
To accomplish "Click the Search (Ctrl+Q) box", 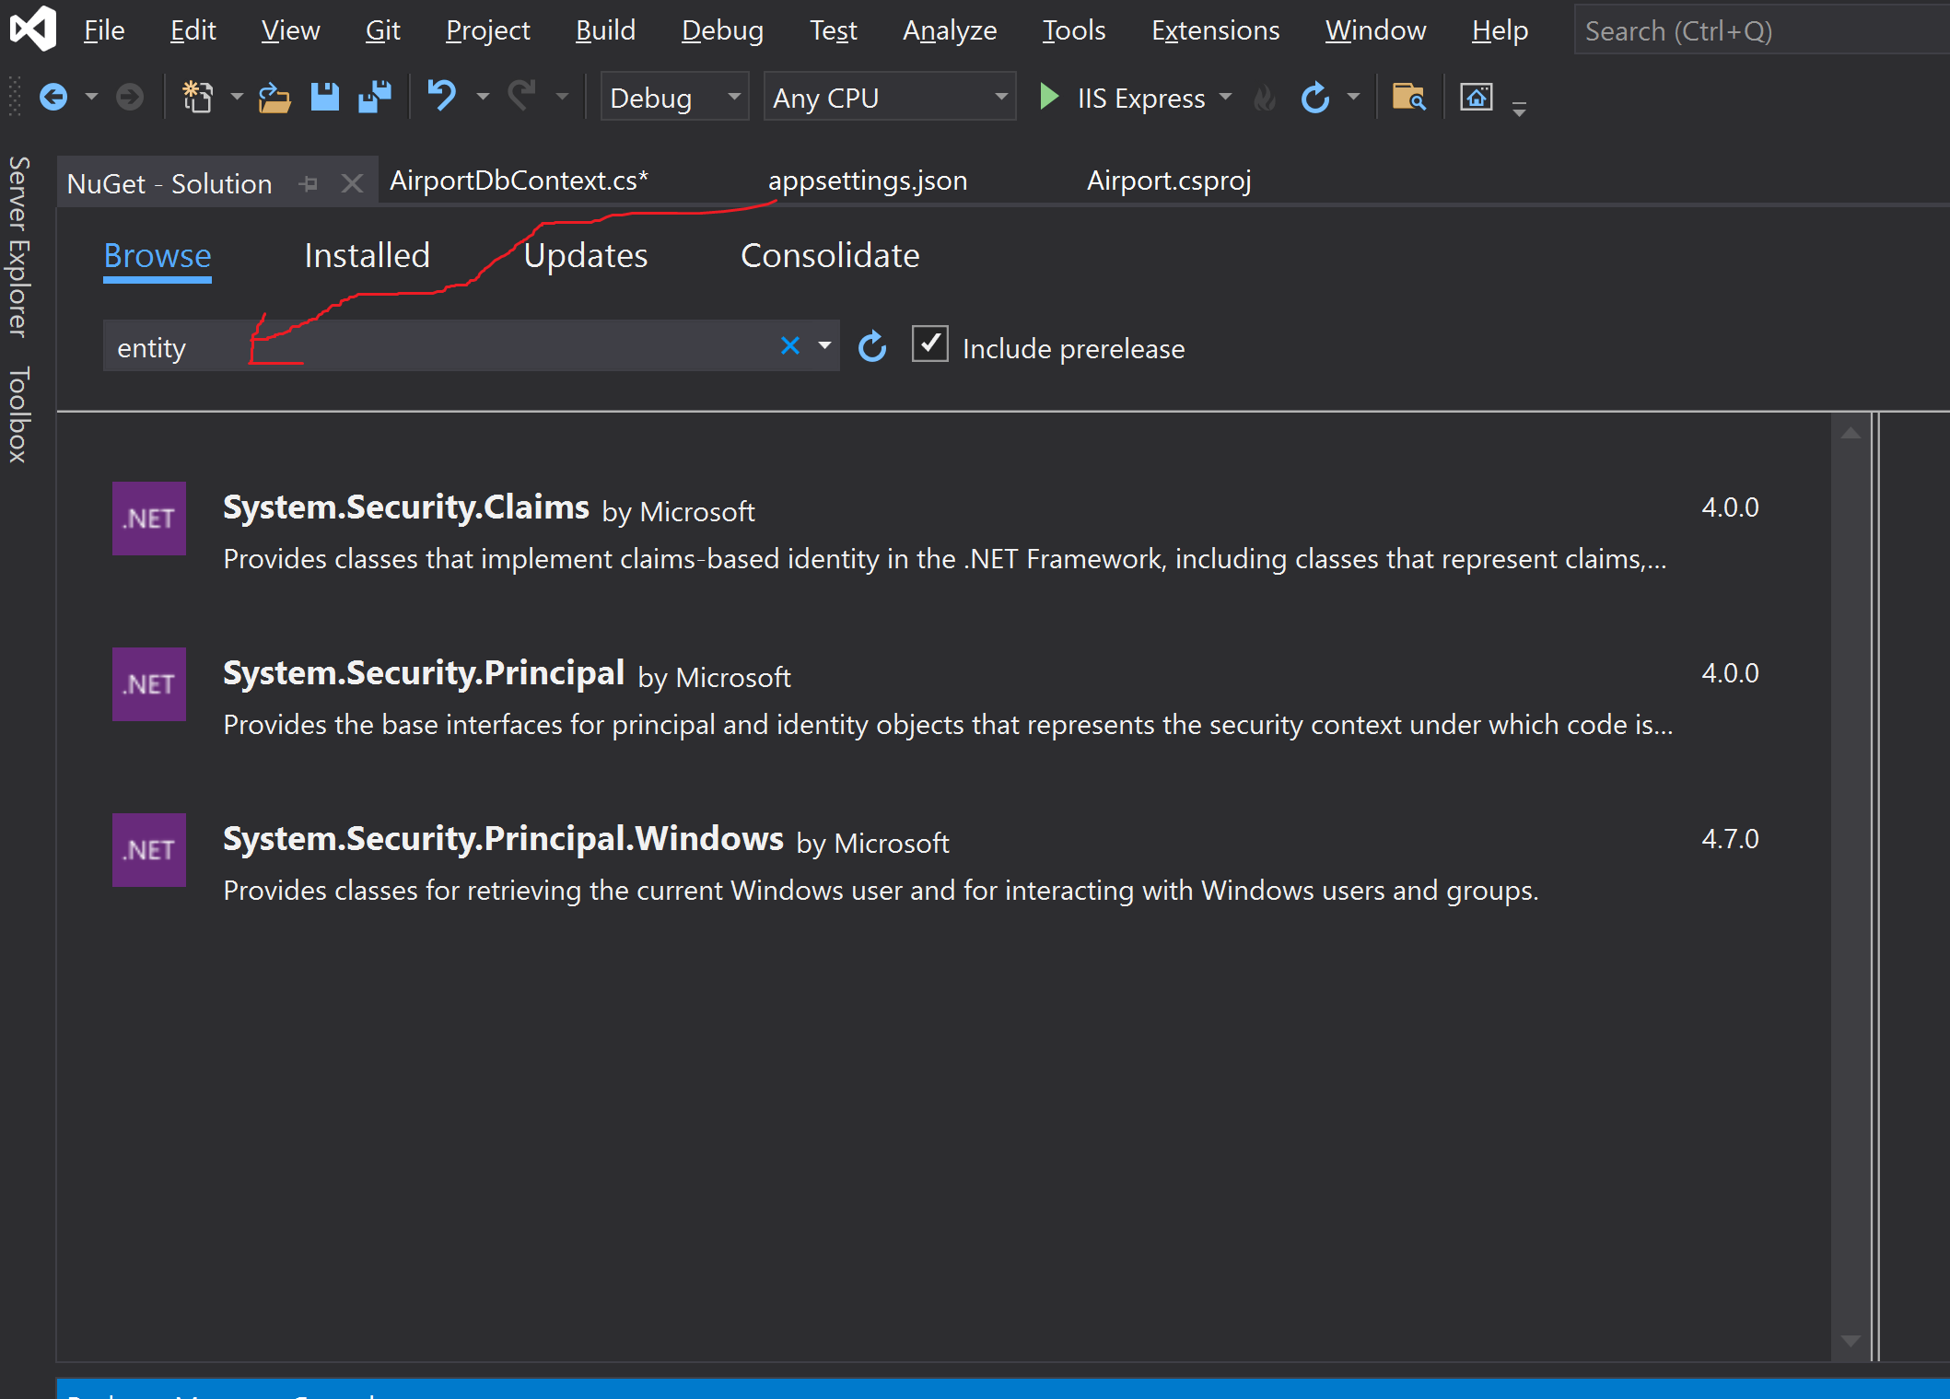I will coord(1761,30).
